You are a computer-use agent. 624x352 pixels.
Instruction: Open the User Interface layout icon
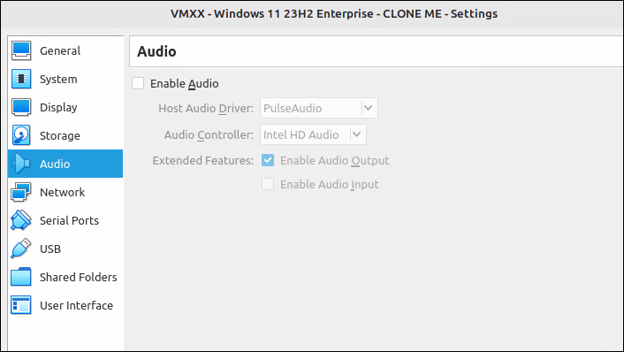point(21,305)
